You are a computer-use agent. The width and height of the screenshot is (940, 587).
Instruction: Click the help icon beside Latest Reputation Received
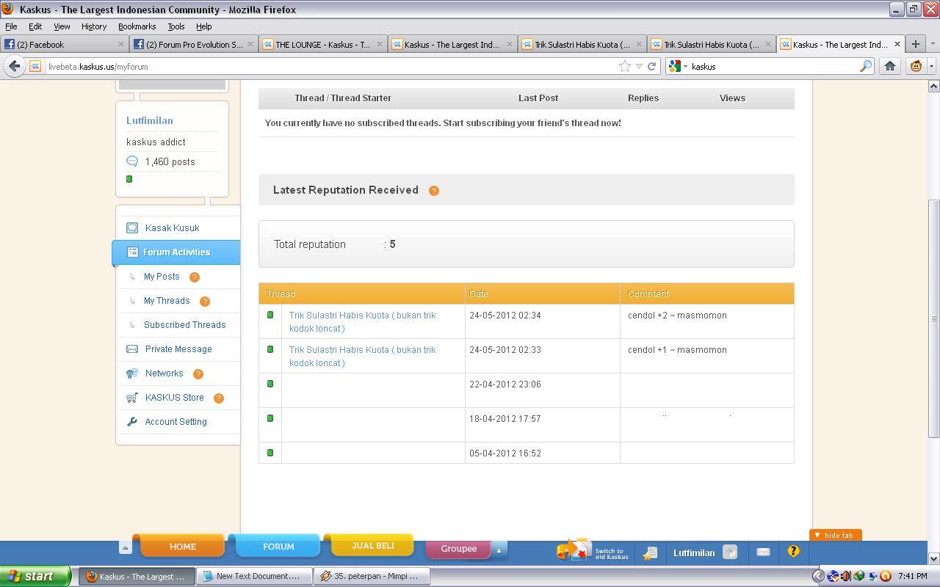pos(434,191)
